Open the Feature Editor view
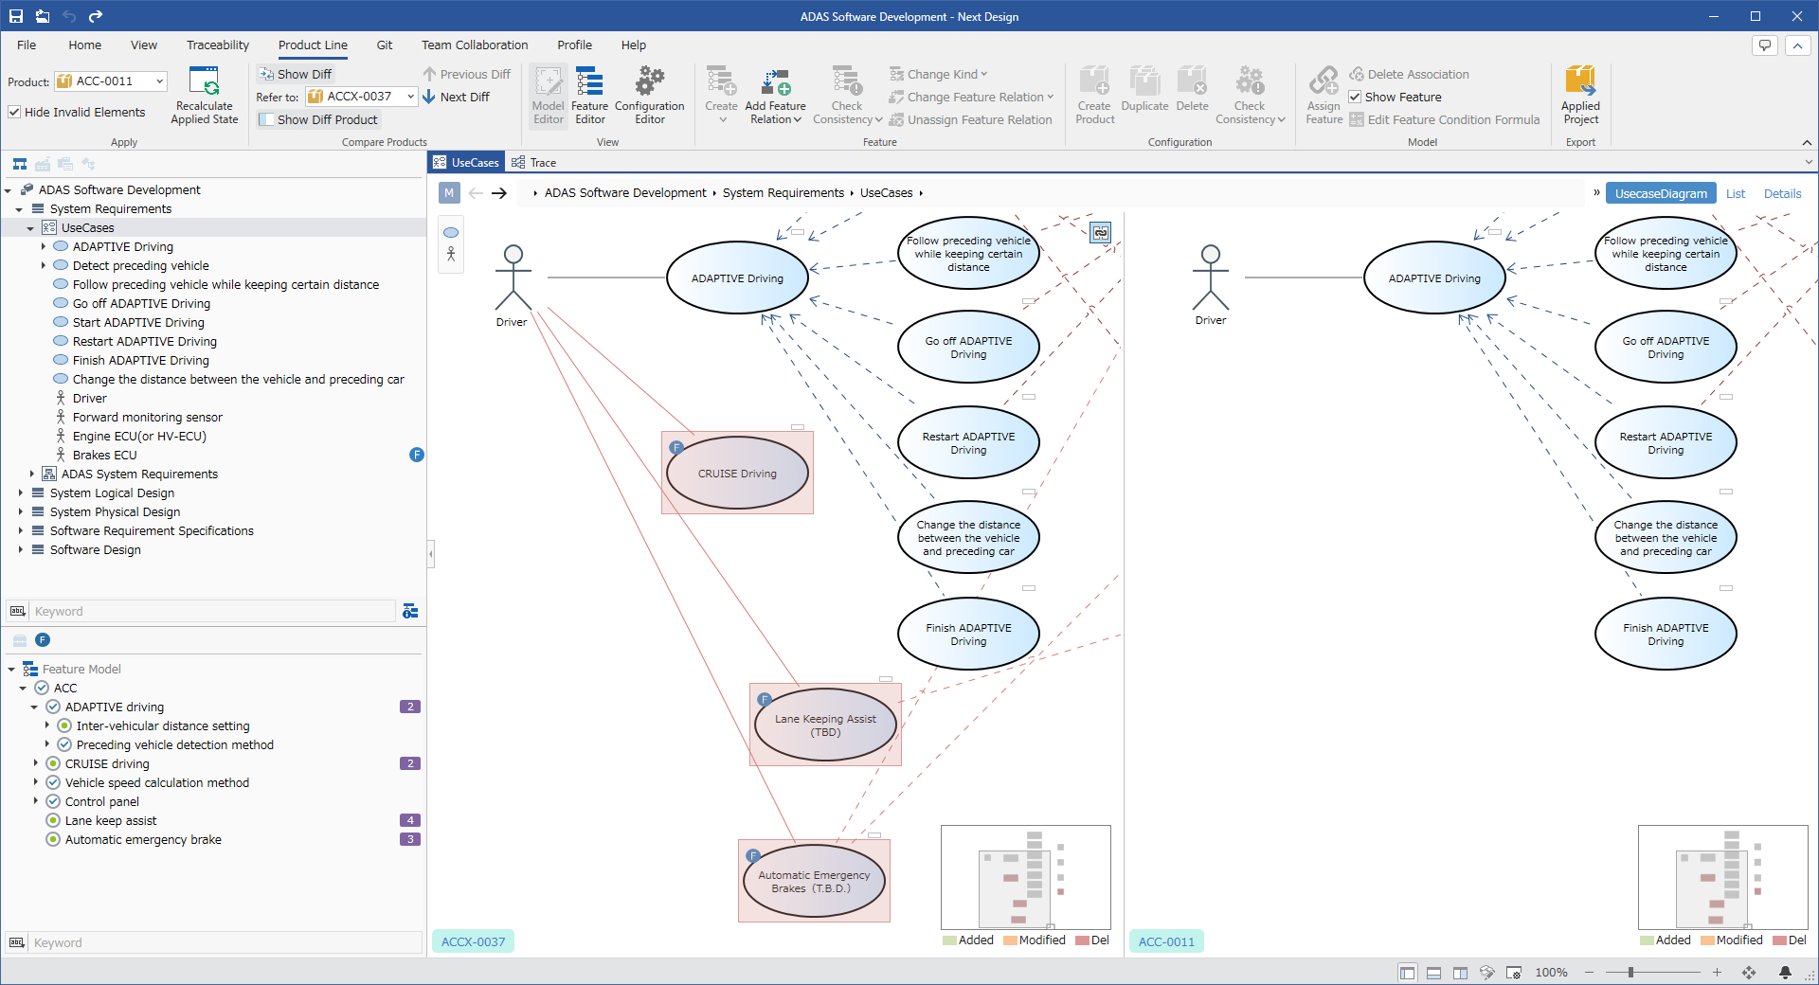1819x985 pixels. [589, 95]
